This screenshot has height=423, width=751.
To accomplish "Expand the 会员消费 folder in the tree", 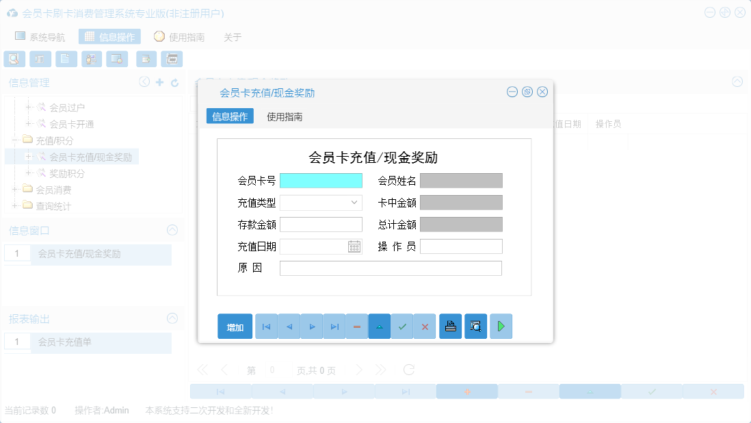I will (15, 190).
